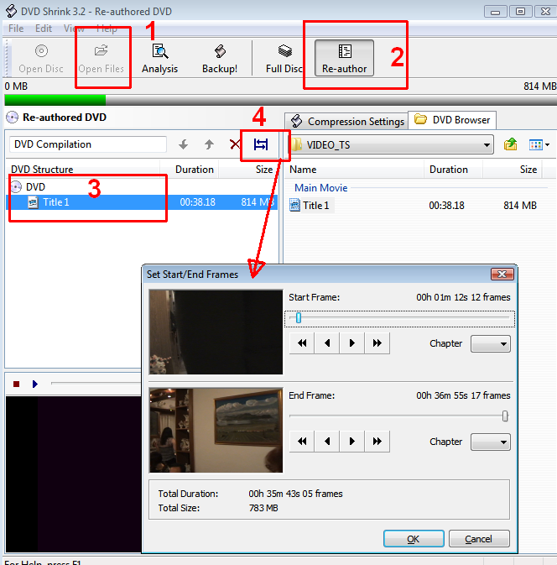Image resolution: width=557 pixels, height=565 pixels.
Task: Sort by Size column in DVD Structure
Action: coord(248,170)
